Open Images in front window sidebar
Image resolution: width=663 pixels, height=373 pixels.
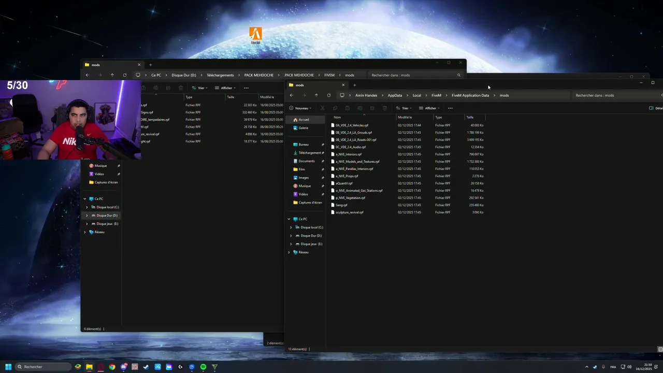pos(304,178)
